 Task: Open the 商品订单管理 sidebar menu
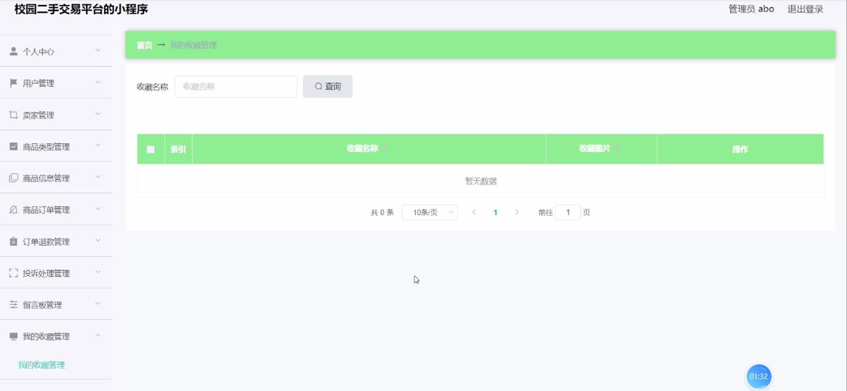(x=56, y=210)
